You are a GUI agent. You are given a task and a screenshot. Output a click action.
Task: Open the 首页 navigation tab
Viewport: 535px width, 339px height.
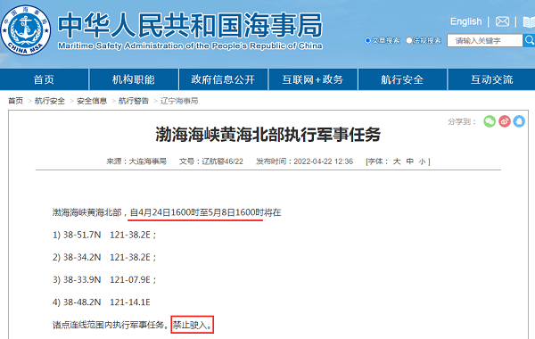[x=44, y=79]
